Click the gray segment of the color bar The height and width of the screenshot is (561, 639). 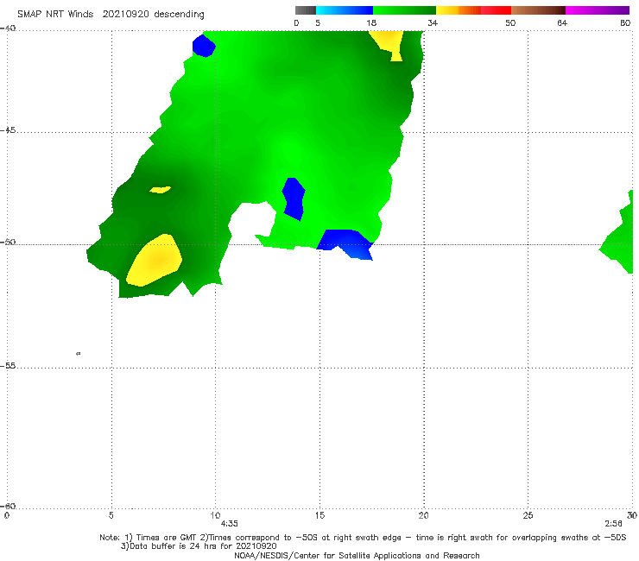pyautogui.click(x=305, y=10)
